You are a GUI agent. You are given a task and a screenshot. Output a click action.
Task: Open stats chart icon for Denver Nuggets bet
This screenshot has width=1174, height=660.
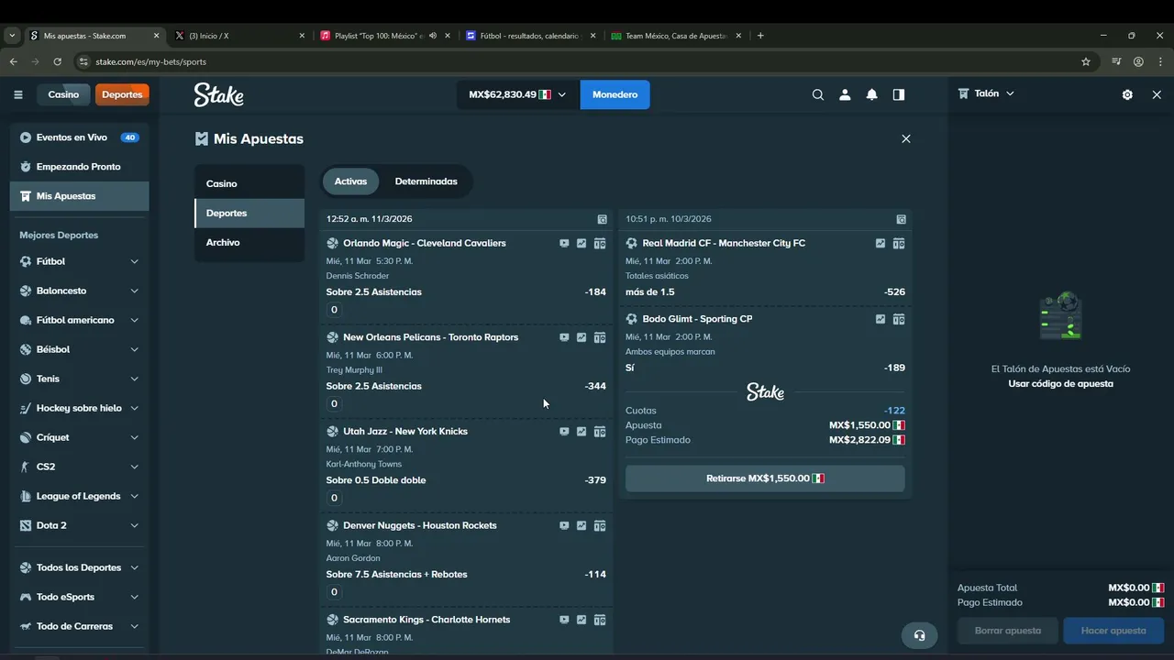point(581,525)
